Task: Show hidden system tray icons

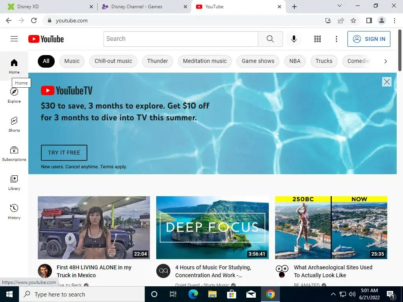Action: 333,294
